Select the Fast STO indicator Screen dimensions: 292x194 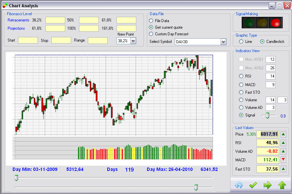[x=241, y=92]
